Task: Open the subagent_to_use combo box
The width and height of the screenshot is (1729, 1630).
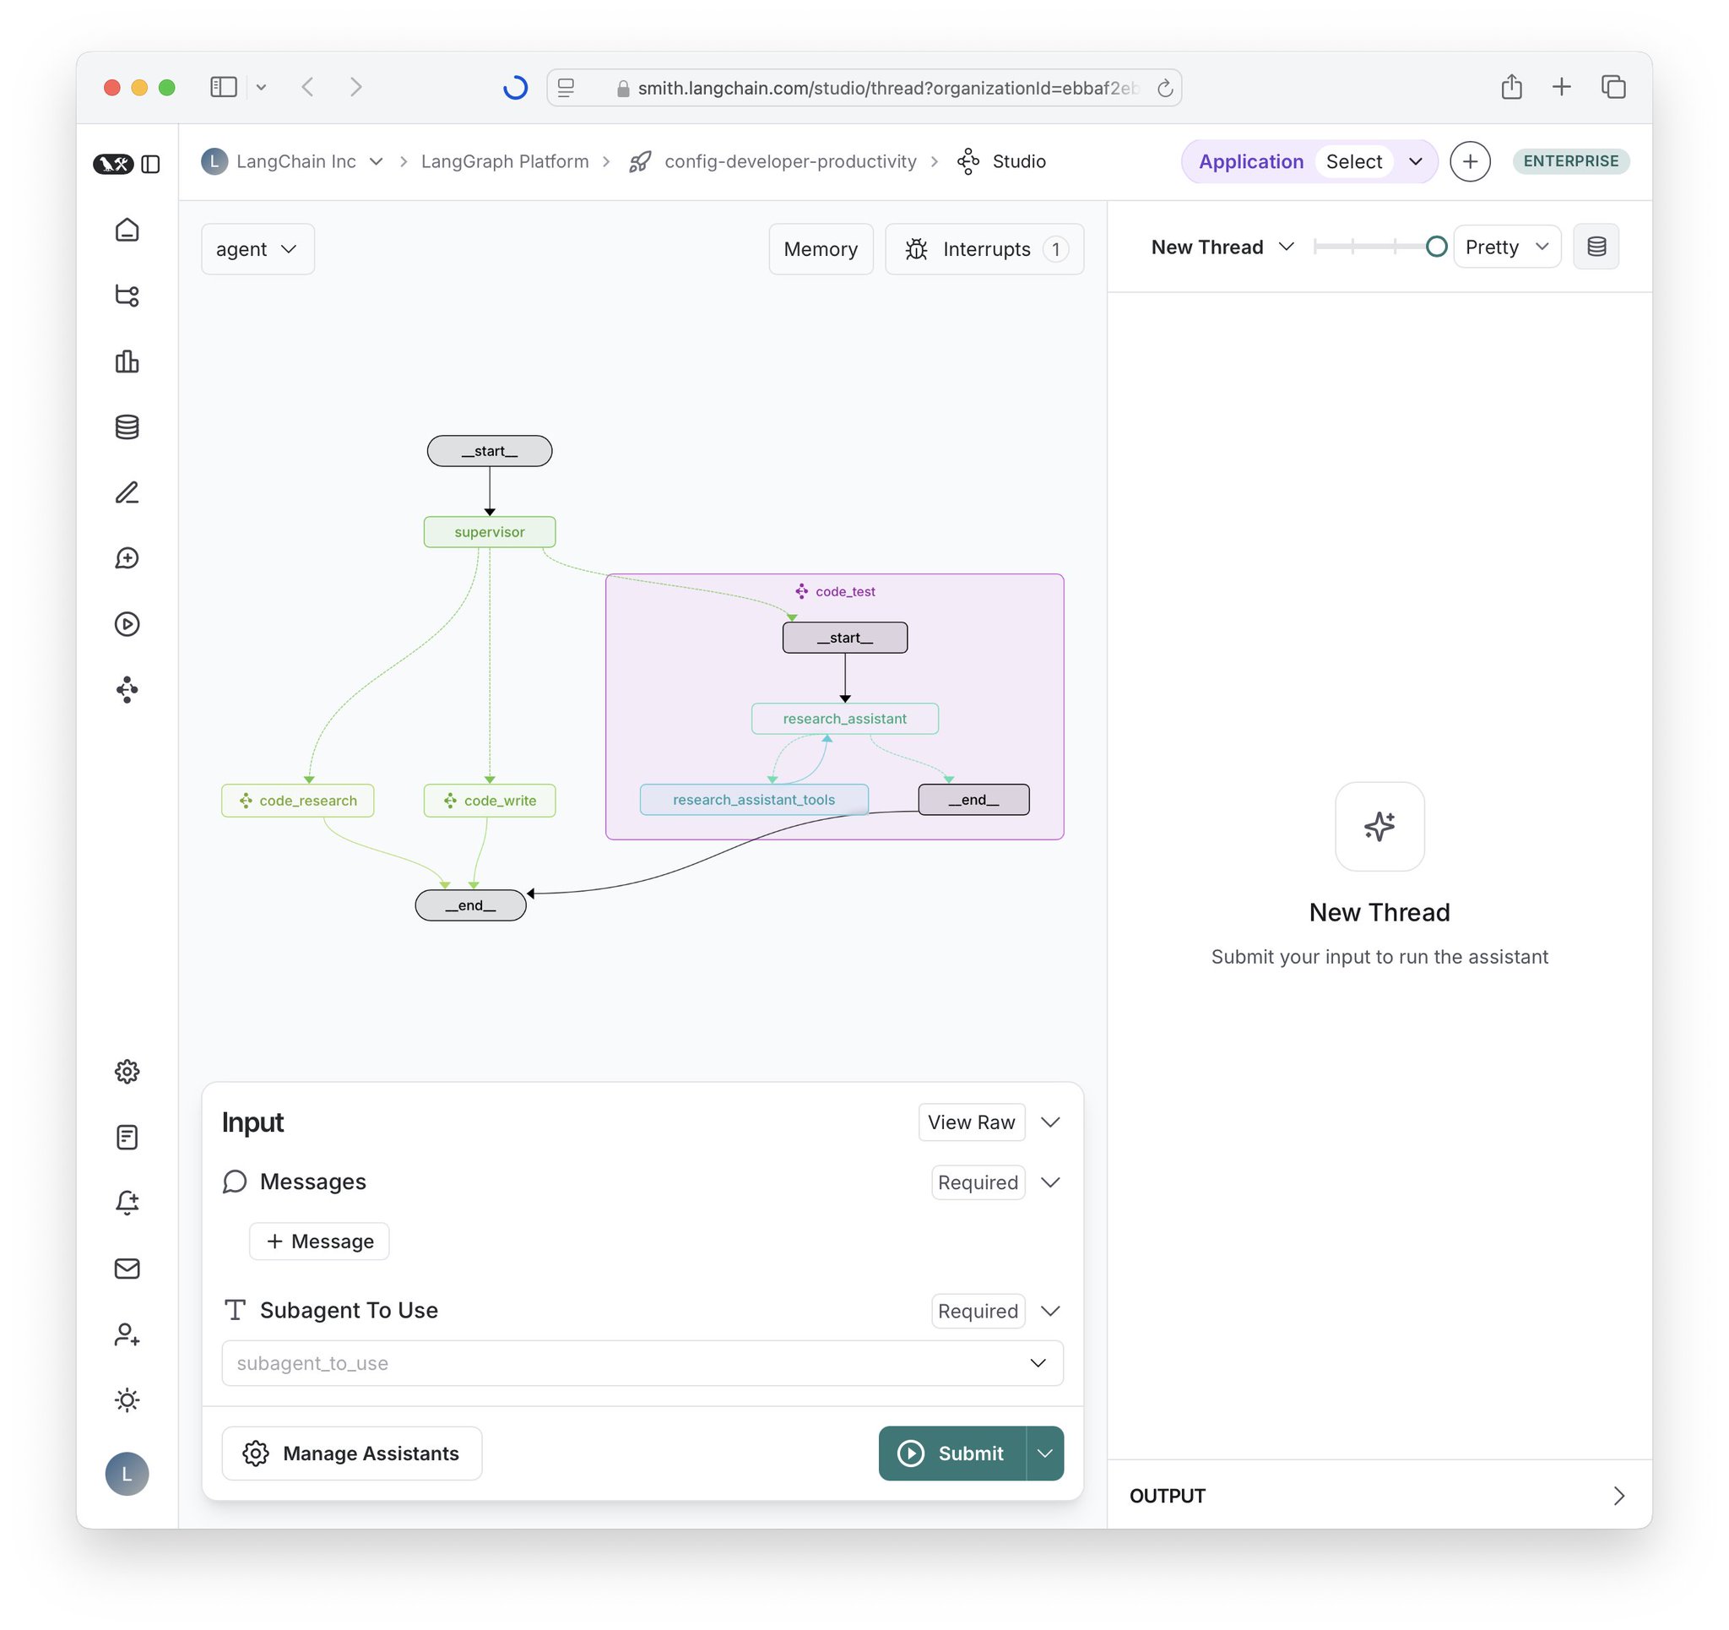Action: (x=642, y=1363)
